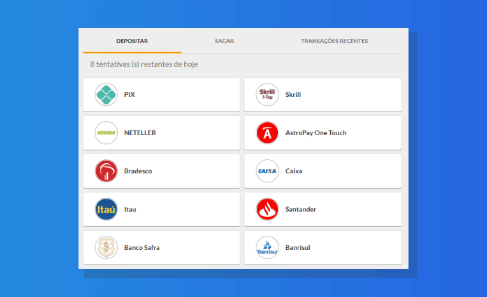This screenshot has width=487, height=297.
Task: Select the Banco Safra label
Action: (142, 247)
